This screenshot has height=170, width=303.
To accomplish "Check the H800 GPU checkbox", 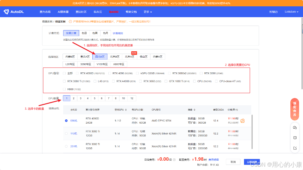I will (x=64, y=89).
